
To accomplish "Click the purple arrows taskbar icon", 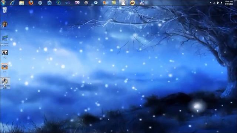I will (77, 3).
